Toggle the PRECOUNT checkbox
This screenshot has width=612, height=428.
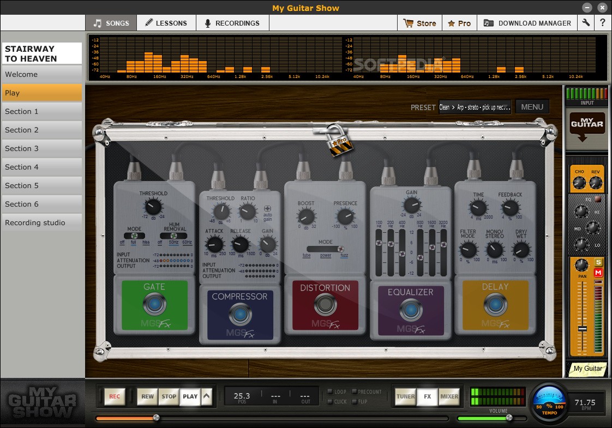[354, 391]
